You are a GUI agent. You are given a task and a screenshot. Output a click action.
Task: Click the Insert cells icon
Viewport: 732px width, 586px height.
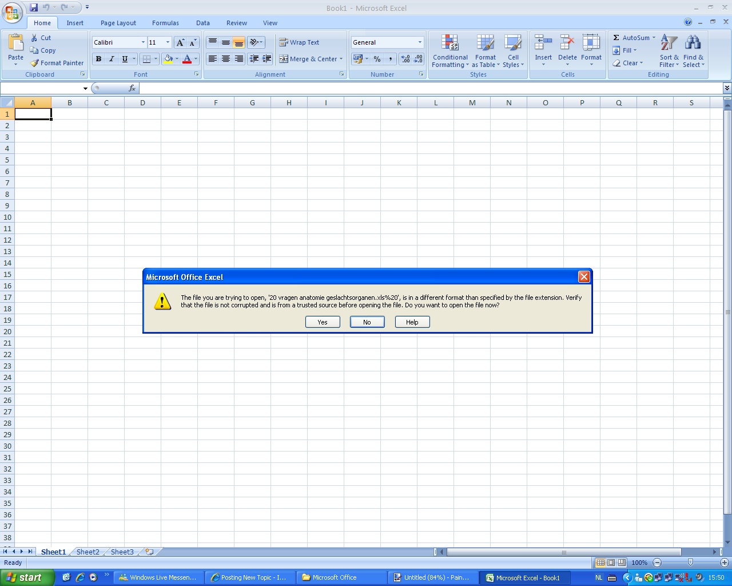click(543, 43)
